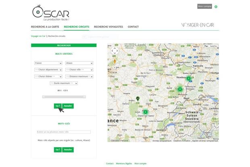Screen dimensions: 250x167
Task: Click Go! under Mots-clés
Action: point(58,150)
